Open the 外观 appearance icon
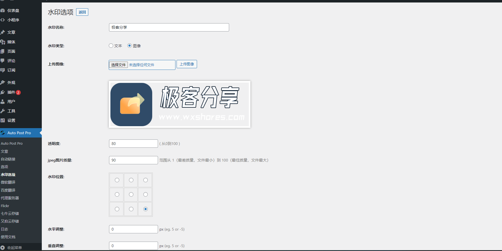502x251 pixels. click(3, 82)
